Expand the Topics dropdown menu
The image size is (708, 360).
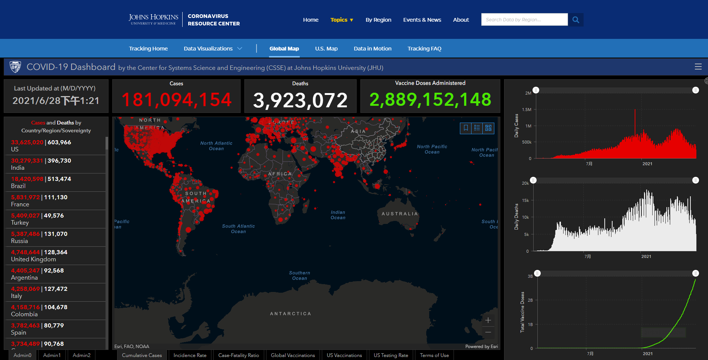coord(342,20)
